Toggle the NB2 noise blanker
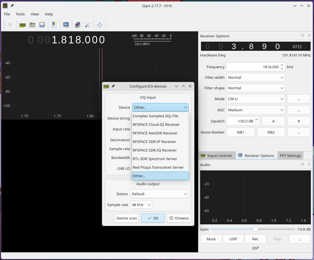The image size is (314, 260). (x=271, y=132)
